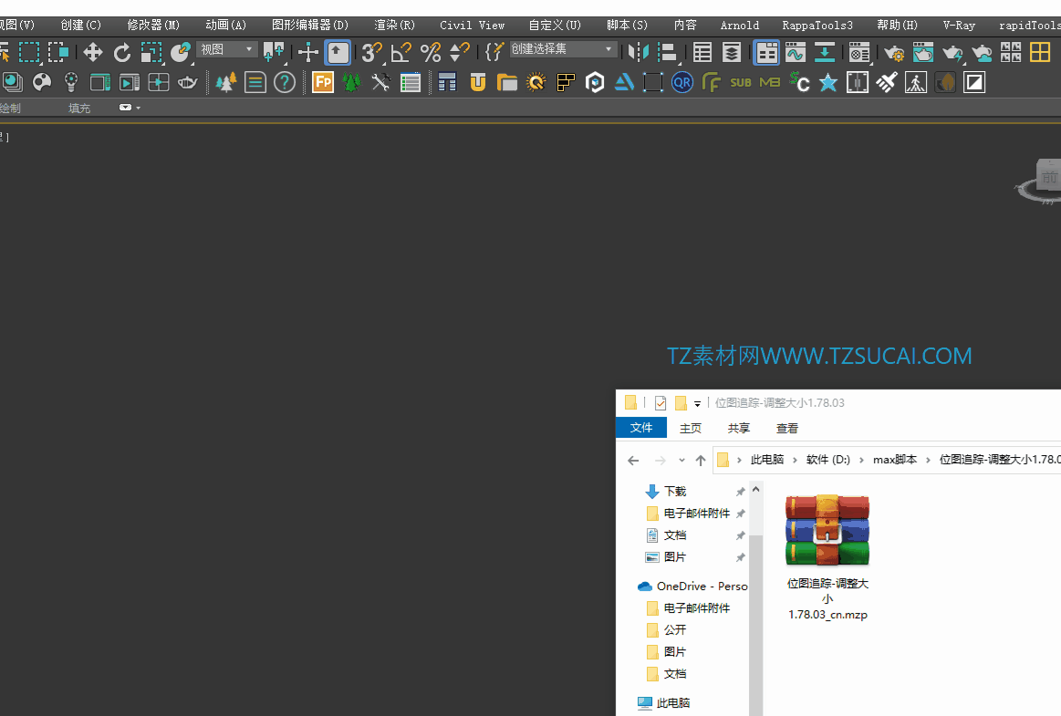Switch to the 查看 ribbon tab
The image size is (1061, 716).
click(x=786, y=428)
